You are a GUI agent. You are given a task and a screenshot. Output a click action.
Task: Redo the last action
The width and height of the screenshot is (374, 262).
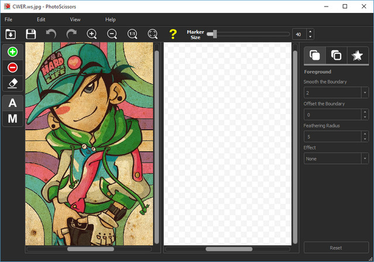click(71, 34)
